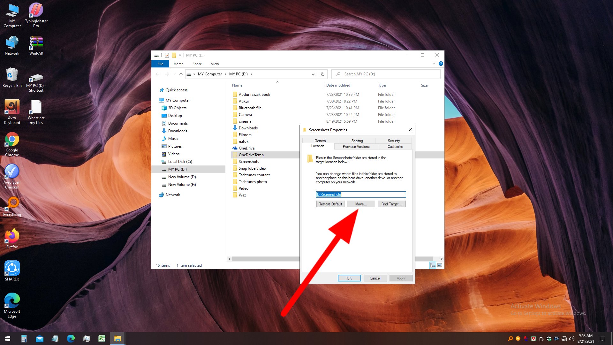The width and height of the screenshot is (613, 345).
Task: Click the Restore Default button
Action: coord(330,204)
